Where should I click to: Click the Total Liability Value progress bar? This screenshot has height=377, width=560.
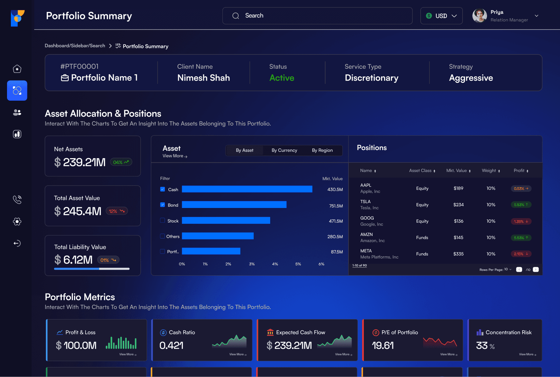[92, 269]
